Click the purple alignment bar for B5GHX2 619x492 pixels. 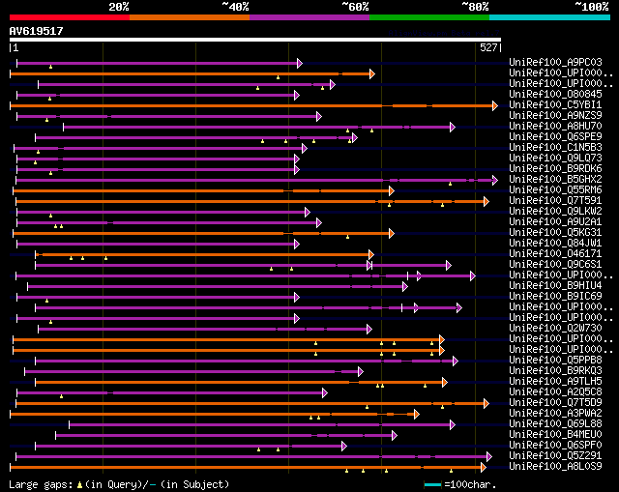click(x=256, y=181)
